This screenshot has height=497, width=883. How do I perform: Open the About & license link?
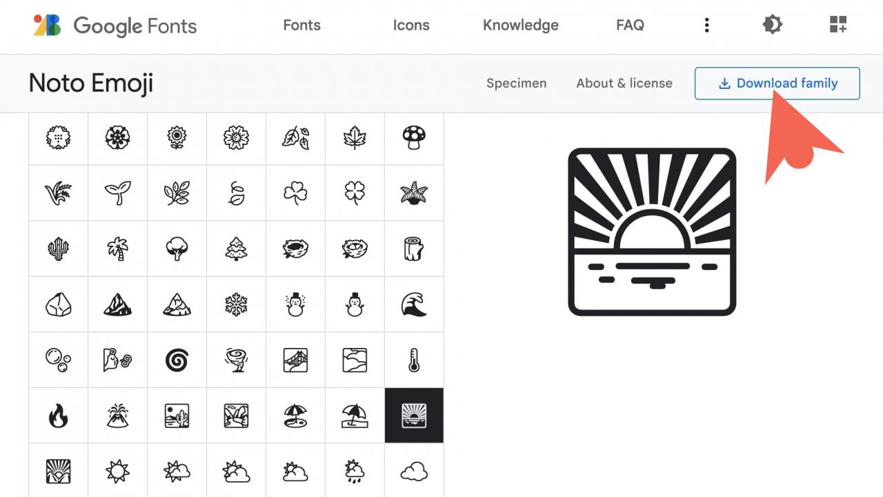coord(624,84)
